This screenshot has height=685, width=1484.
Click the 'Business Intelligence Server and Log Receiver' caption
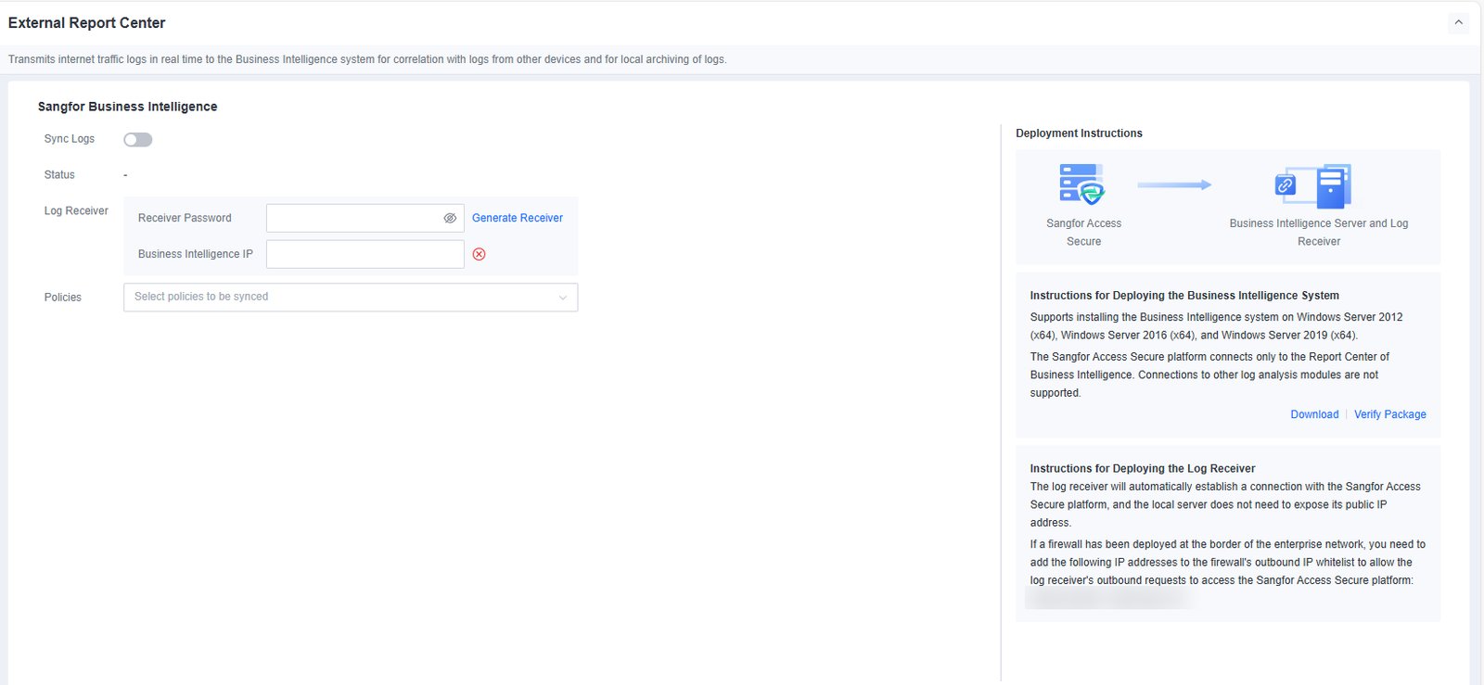[x=1319, y=233]
